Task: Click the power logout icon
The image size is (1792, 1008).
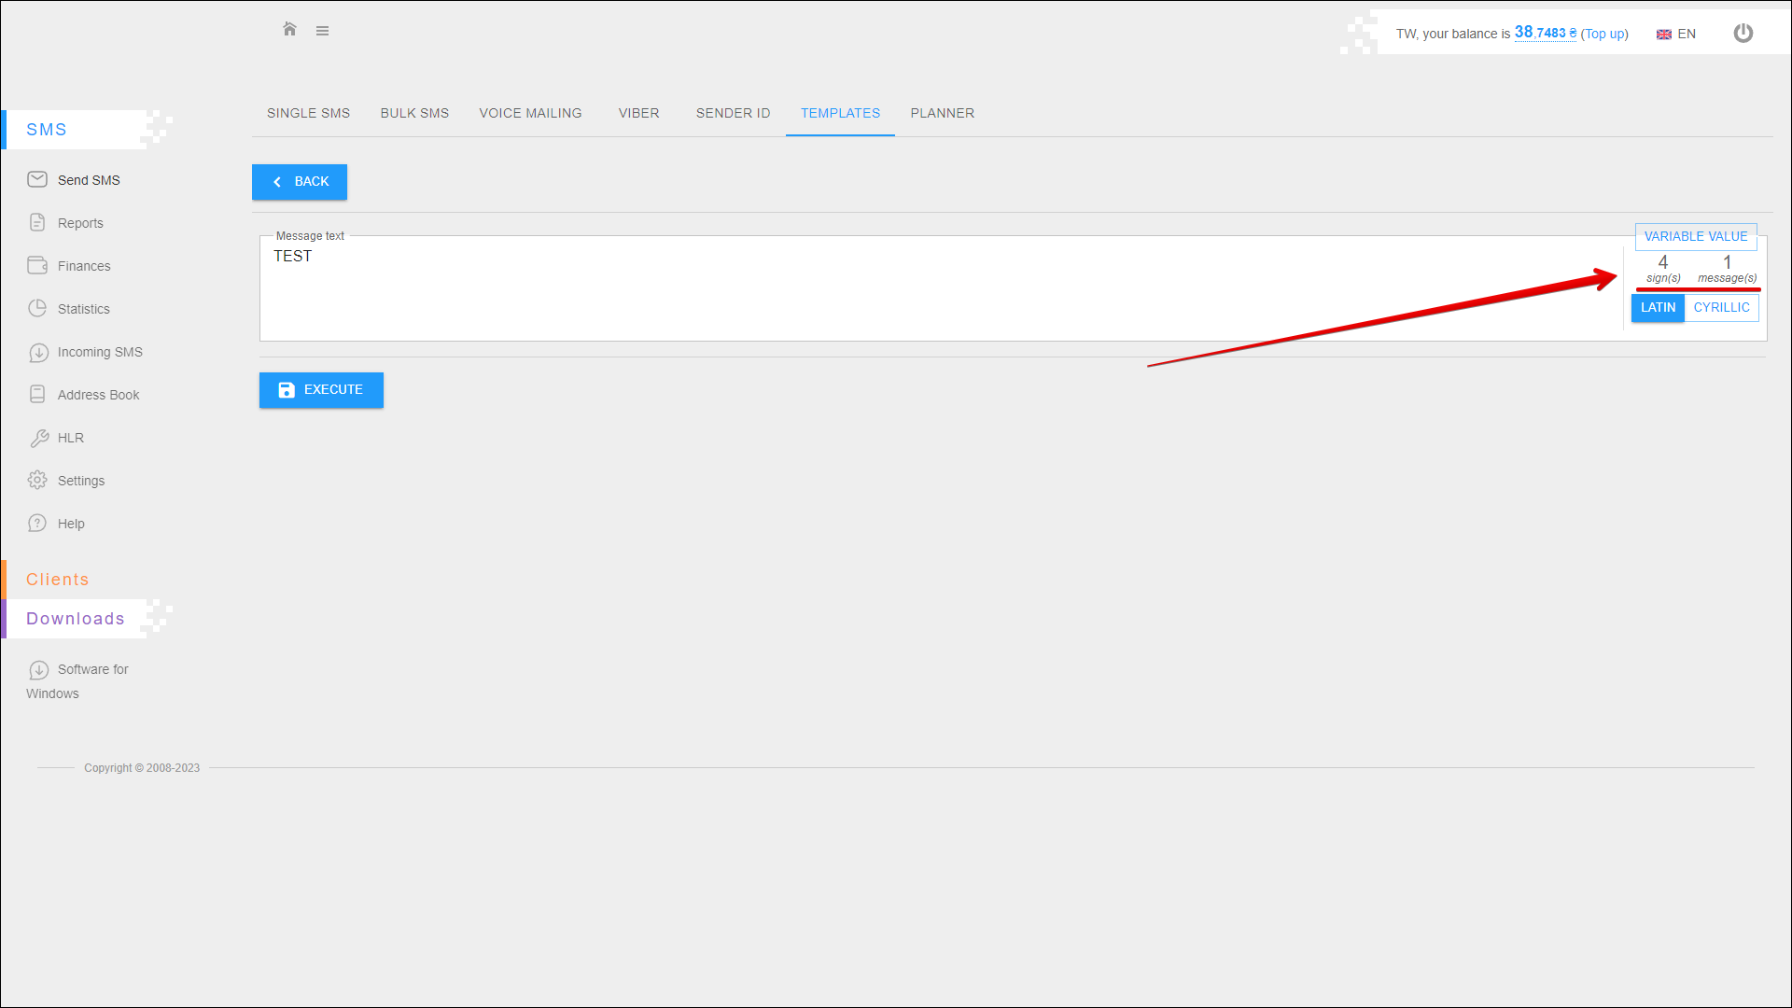Action: (1743, 34)
